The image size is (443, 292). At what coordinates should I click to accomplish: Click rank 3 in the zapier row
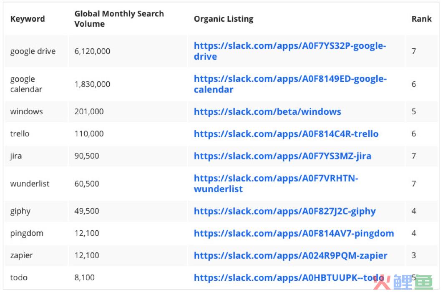tap(414, 255)
